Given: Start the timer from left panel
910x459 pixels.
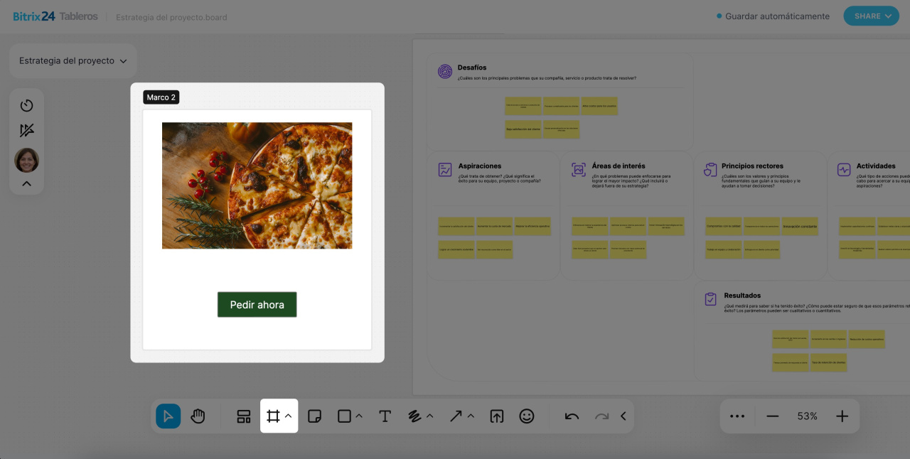Looking at the screenshot, I should (27, 105).
